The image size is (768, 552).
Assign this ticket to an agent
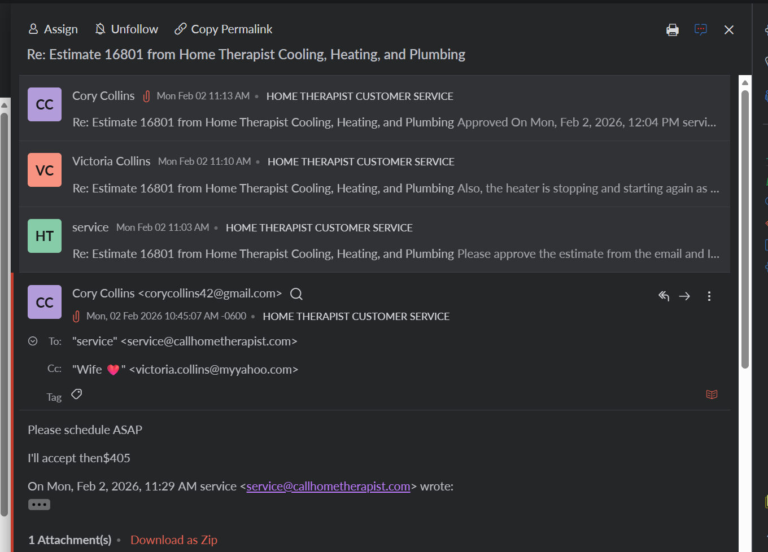[53, 29]
